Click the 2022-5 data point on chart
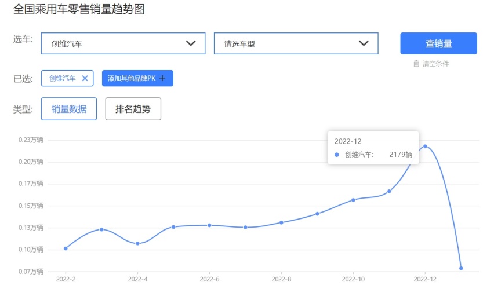This screenshot has height=289, width=494. click(173, 227)
